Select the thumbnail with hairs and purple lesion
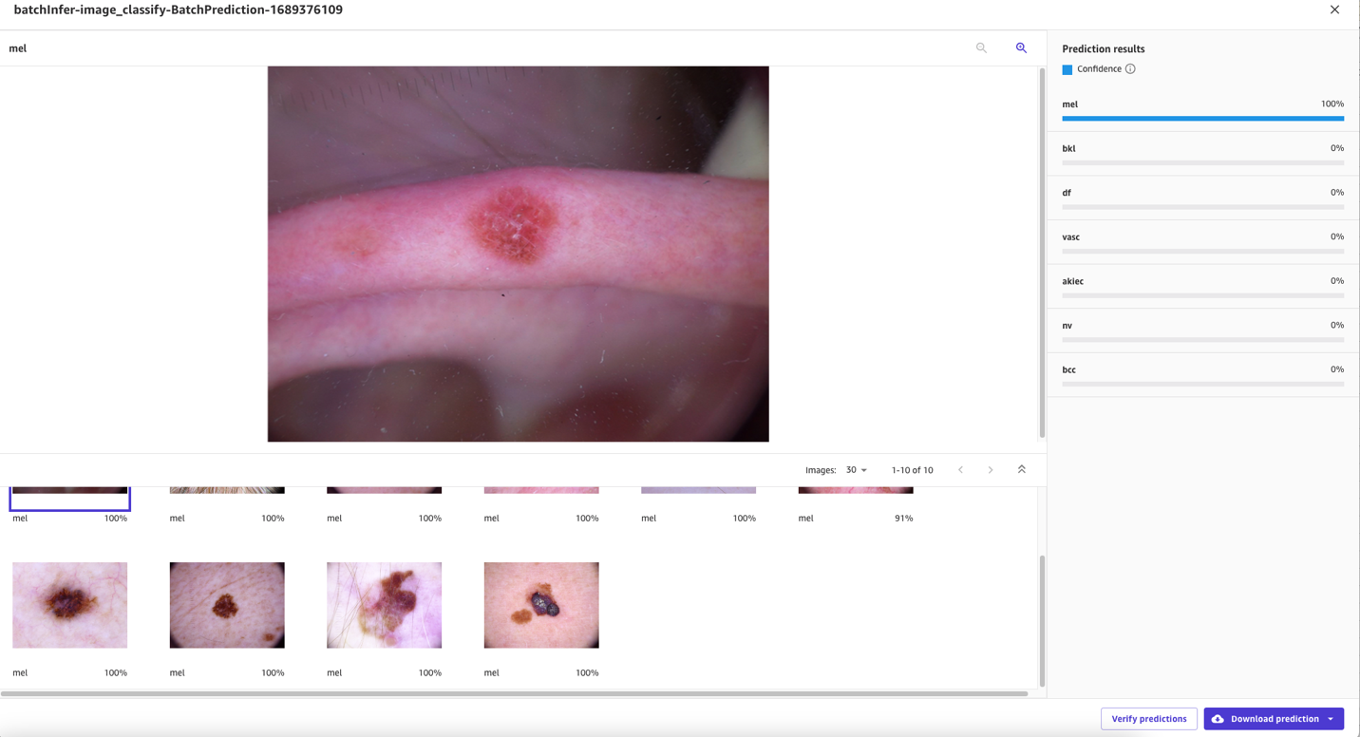Image resolution: width=1360 pixels, height=737 pixels. 385,605
